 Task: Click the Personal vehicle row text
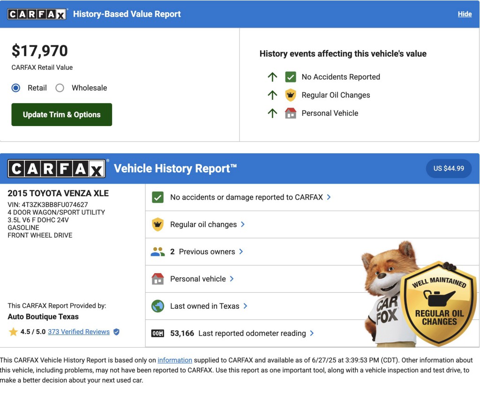pyautogui.click(x=198, y=279)
